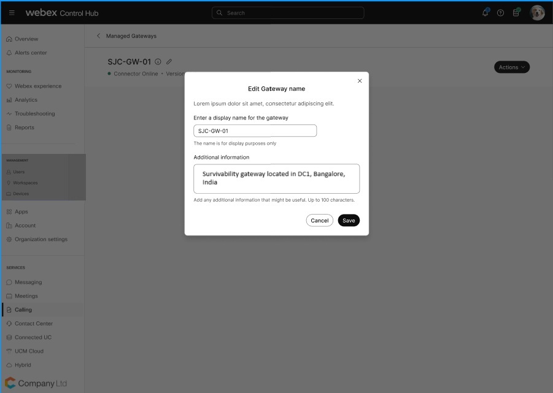Click the Search field in the header
The width and height of the screenshot is (553, 393).
coord(288,13)
